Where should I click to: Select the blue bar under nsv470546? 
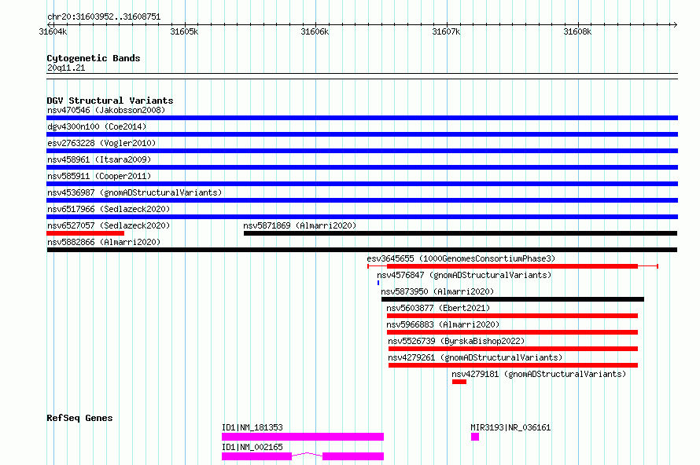[x=362, y=118]
